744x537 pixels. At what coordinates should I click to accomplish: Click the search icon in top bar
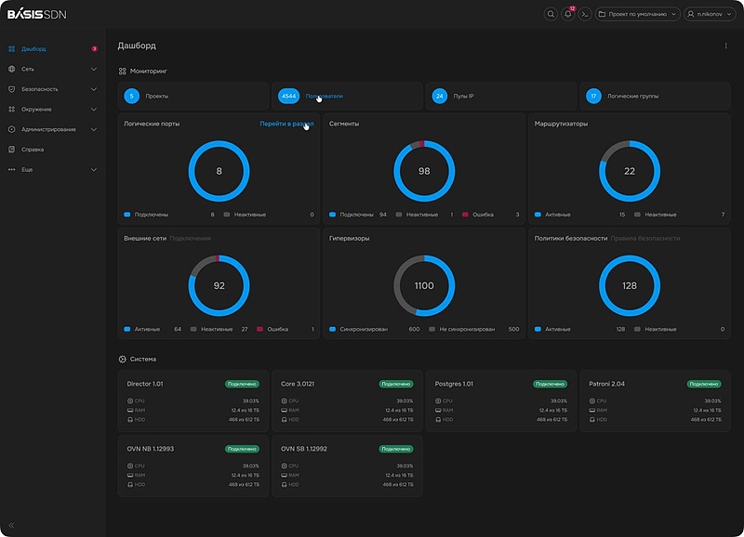tap(551, 14)
